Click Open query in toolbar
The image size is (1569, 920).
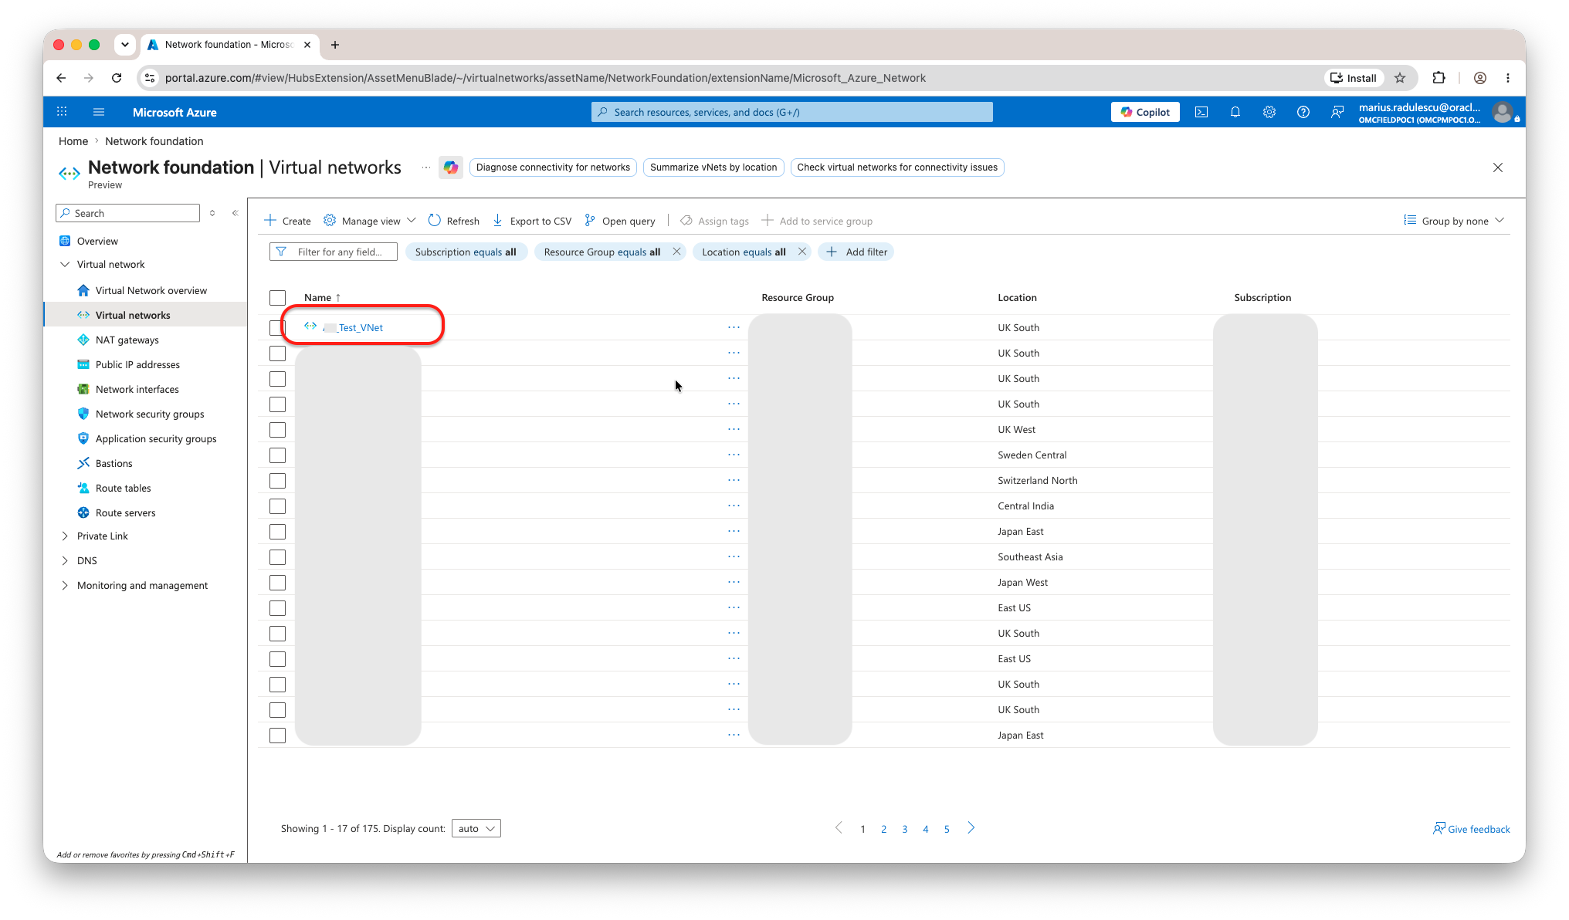coord(619,221)
